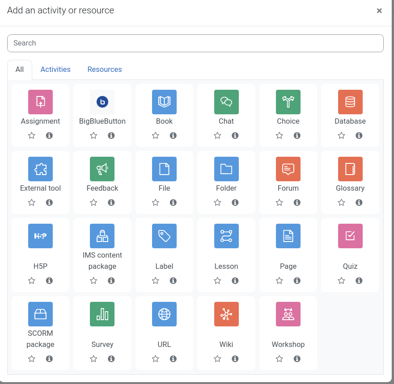Pick the Lesson activity icon
The image size is (394, 384).
[x=226, y=236]
